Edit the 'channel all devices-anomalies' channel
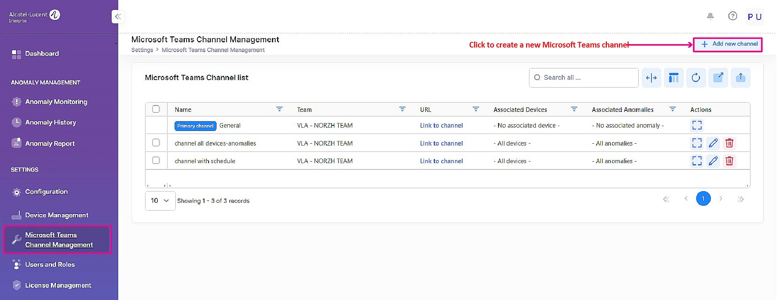 [713, 143]
